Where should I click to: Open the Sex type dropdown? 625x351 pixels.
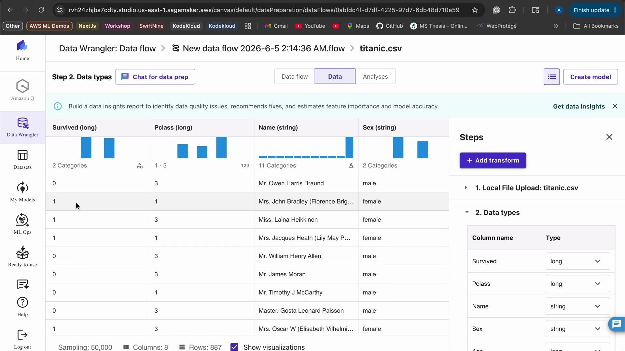(577, 329)
